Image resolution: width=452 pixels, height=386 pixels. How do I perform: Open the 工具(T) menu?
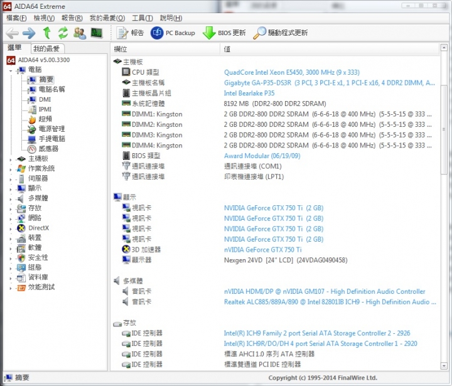(x=143, y=18)
